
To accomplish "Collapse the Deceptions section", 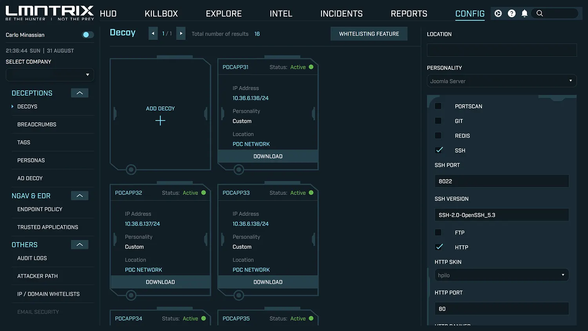I will 80,93.
